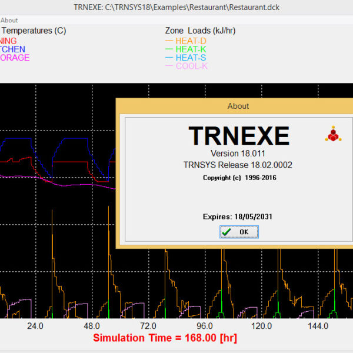Click the Zone Loads (kJ/hr) heading

click(200, 31)
